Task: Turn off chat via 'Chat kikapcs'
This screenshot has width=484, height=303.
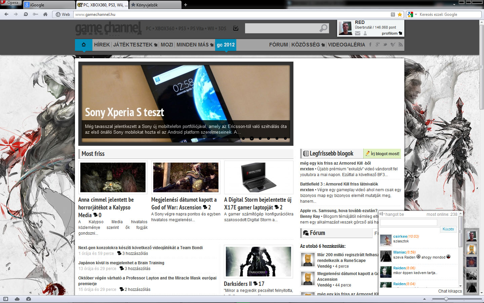Action: 450,291
